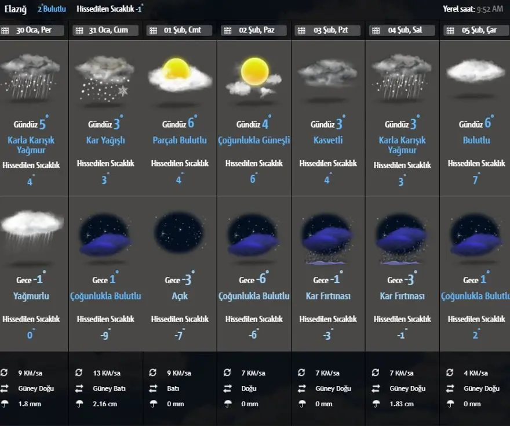Click the Elazığ city name
The height and width of the screenshot is (426, 510).
point(16,9)
